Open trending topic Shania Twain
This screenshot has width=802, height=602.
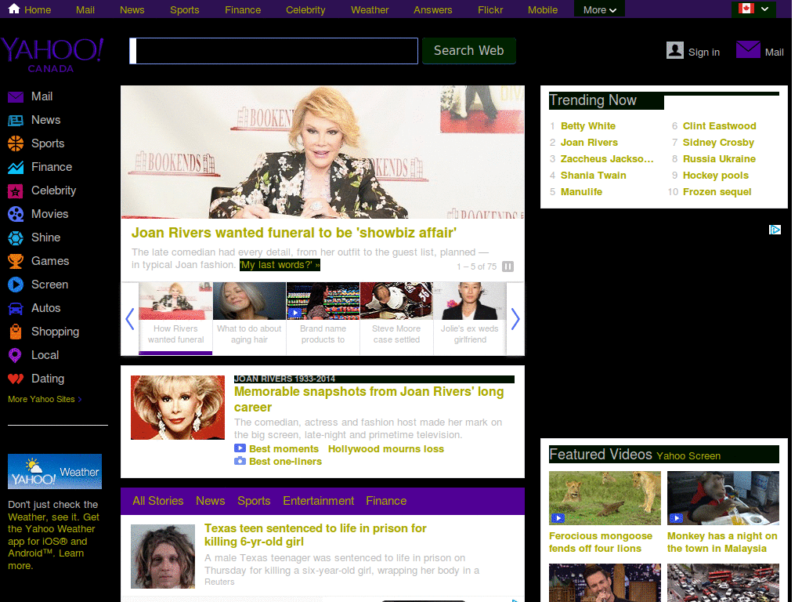[594, 176]
